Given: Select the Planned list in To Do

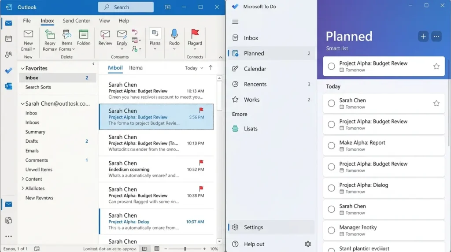Looking at the screenshot, I should (271, 53).
